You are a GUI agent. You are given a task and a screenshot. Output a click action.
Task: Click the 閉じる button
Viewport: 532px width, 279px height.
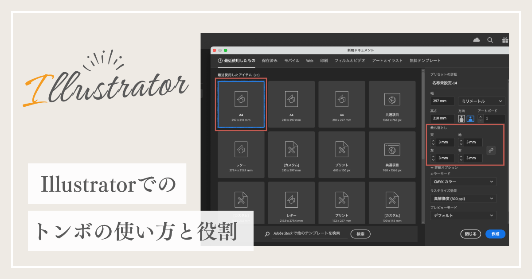pyautogui.click(x=471, y=234)
